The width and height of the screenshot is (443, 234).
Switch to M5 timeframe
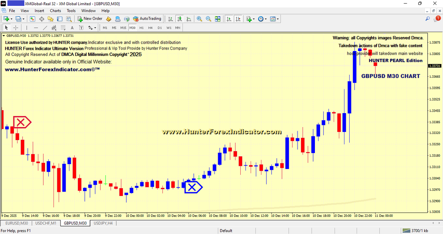coord(114,28)
